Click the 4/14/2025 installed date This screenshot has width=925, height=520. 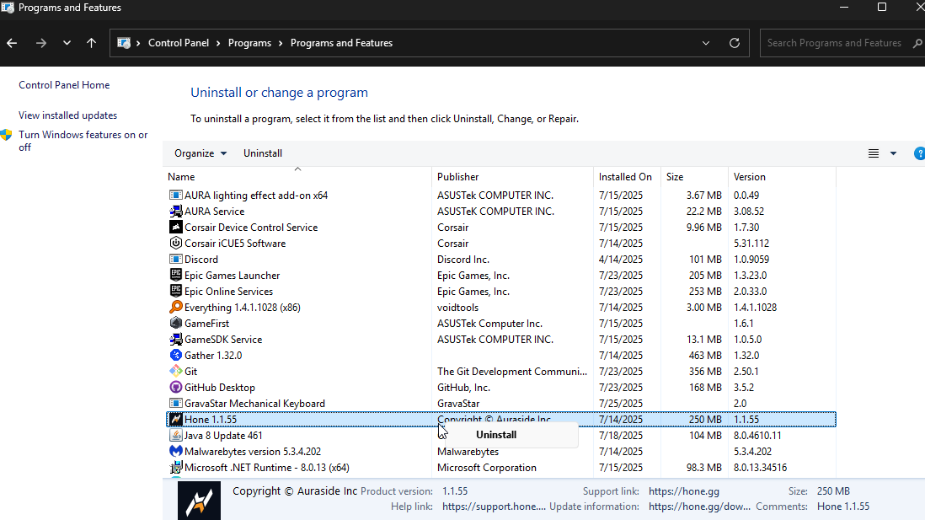coord(621,260)
